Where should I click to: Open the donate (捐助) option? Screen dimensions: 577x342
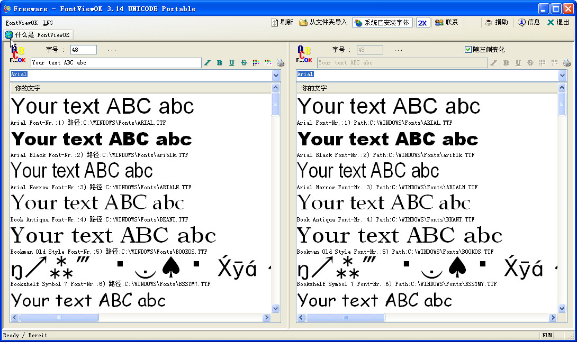[x=497, y=22]
